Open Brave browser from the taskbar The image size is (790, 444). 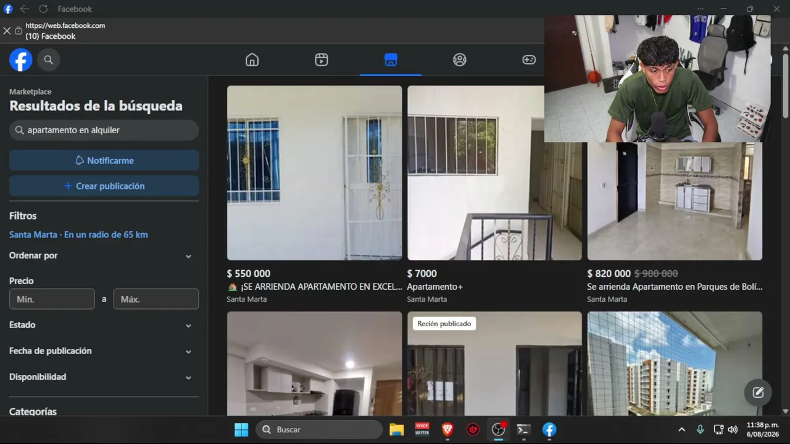coord(447,430)
